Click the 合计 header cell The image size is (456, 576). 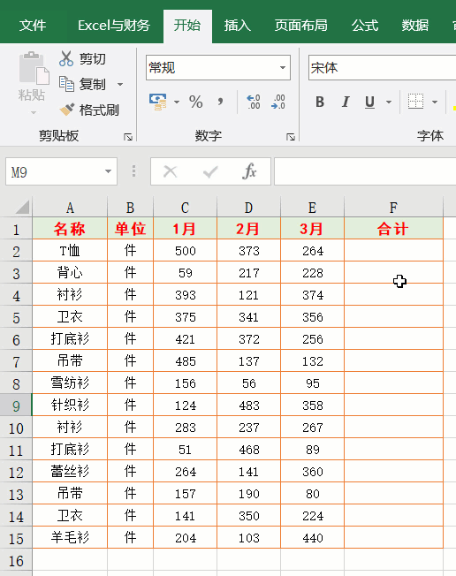(x=393, y=229)
